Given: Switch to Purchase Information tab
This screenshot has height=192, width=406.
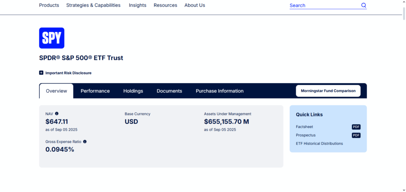Looking at the screenshot, I should (x=220, y=91).
